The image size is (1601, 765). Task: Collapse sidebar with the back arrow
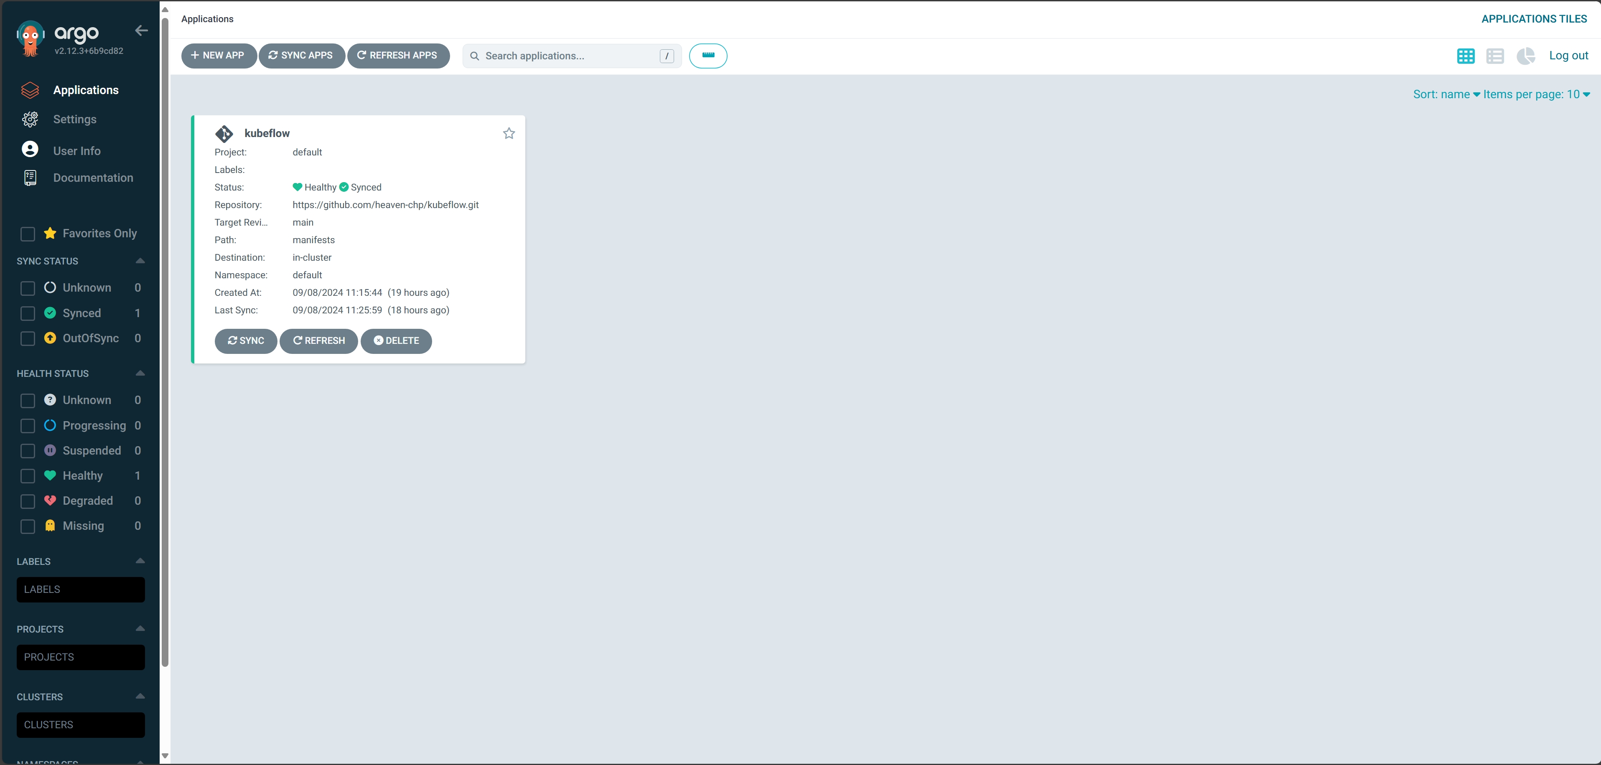141,30
